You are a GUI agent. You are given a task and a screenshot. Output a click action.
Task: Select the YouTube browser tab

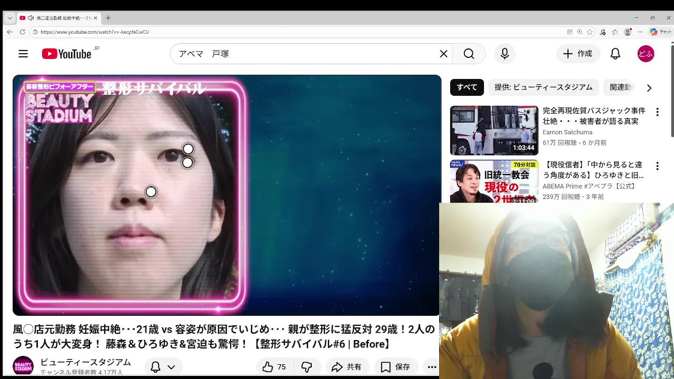pyautogui.click(x=58, y=18)
